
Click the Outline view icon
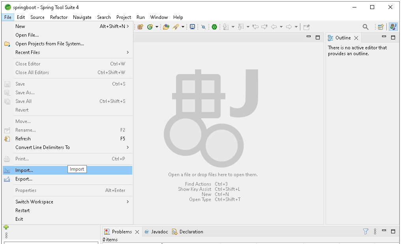pyautogui.click(x=330, y=38)
